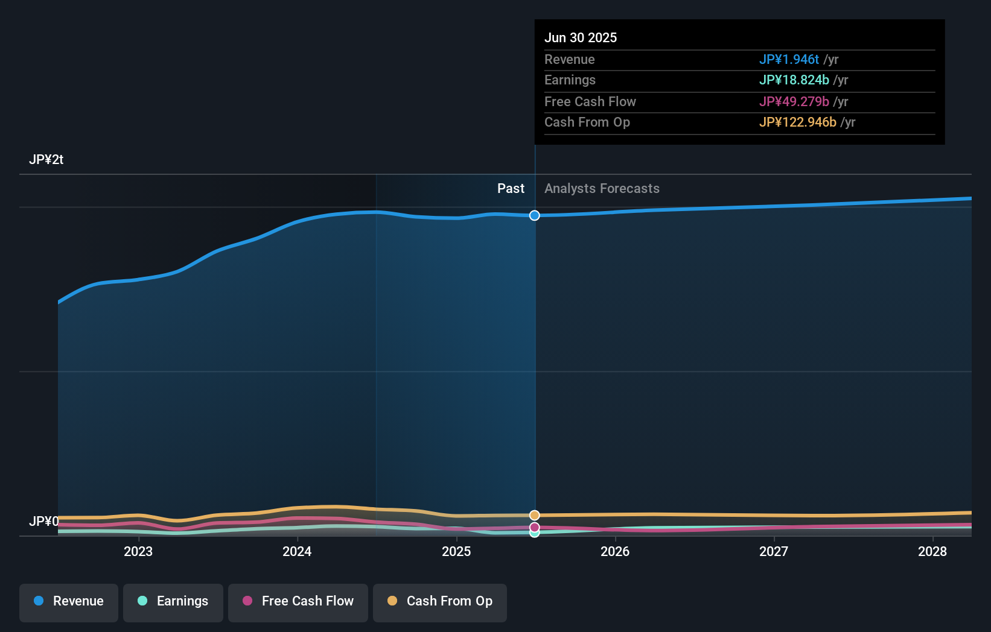The width and height of the screenshot is (991, 632).
Task: Select the teal Earnings marker
Action: click(x=534, y=536)
